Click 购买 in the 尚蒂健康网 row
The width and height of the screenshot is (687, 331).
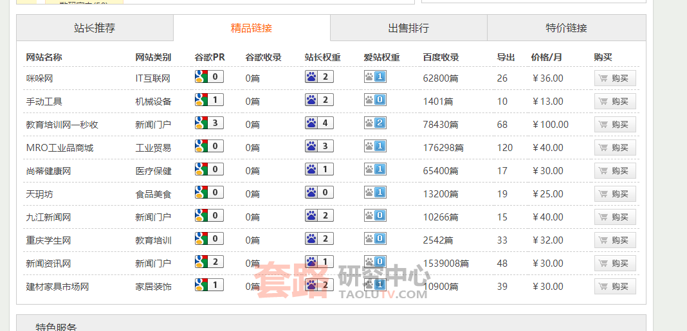click(x=615, y=171)
